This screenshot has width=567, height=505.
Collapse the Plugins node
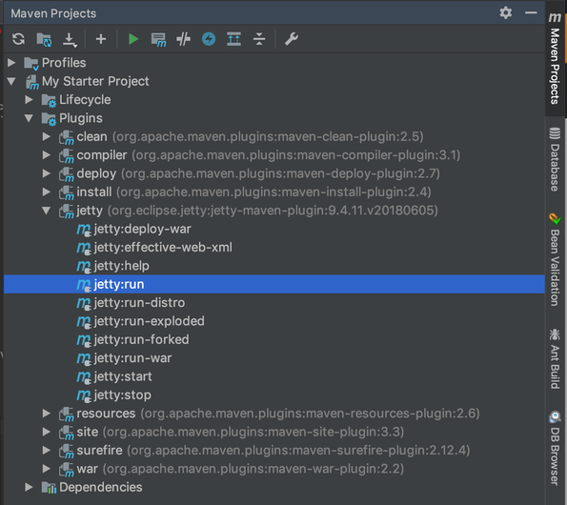pyautogui.click(x=29, y=118)
